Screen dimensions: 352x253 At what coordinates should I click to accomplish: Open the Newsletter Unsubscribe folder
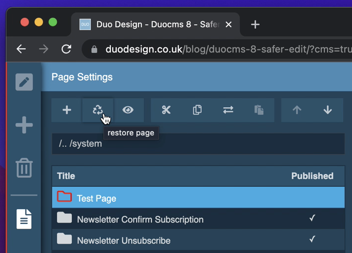[124, 241]
